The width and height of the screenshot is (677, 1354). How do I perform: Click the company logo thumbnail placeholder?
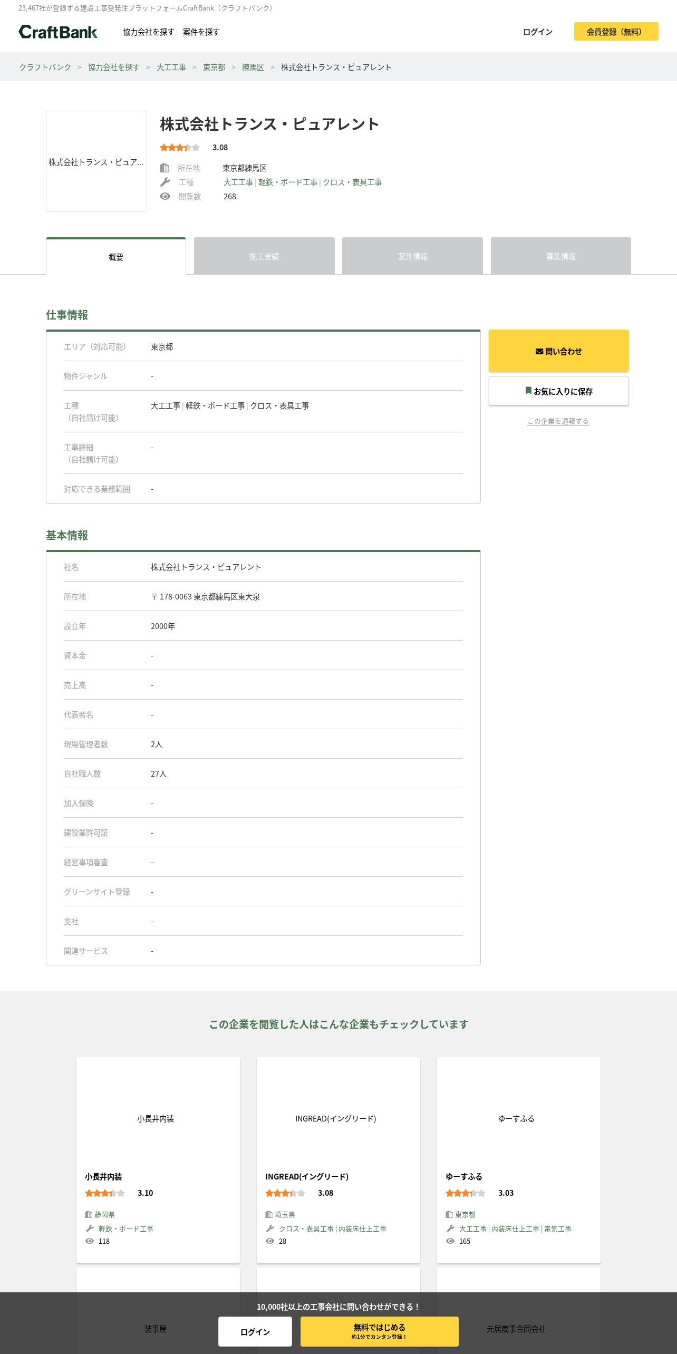pyautogui.click(x=96, y=161)
